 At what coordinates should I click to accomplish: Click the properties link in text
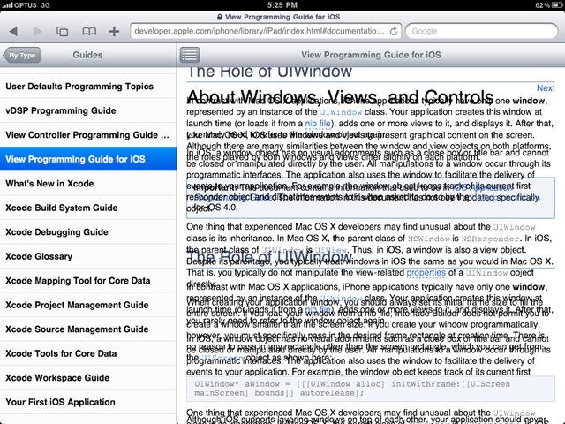click(x=426, y=273)
